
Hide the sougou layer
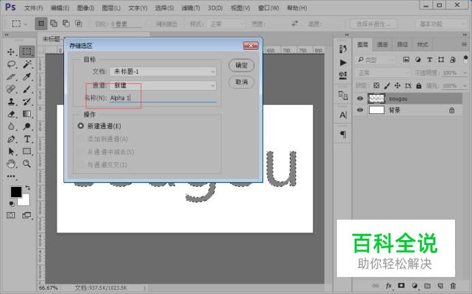pos(360,98)
